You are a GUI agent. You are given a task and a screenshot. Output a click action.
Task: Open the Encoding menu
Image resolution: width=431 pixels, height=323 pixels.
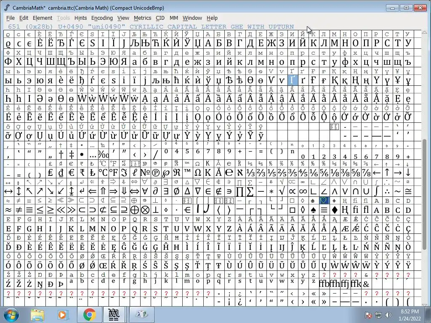[102, 18]
